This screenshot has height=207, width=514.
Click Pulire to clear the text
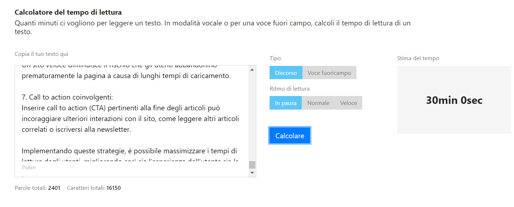[x=29, y=167]
